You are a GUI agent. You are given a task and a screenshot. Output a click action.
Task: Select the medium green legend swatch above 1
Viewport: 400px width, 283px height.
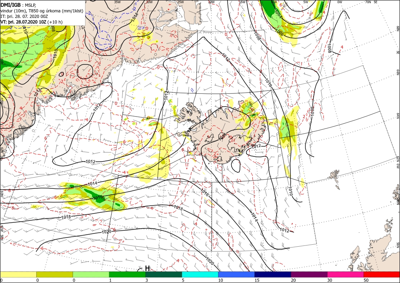[127, 274]
